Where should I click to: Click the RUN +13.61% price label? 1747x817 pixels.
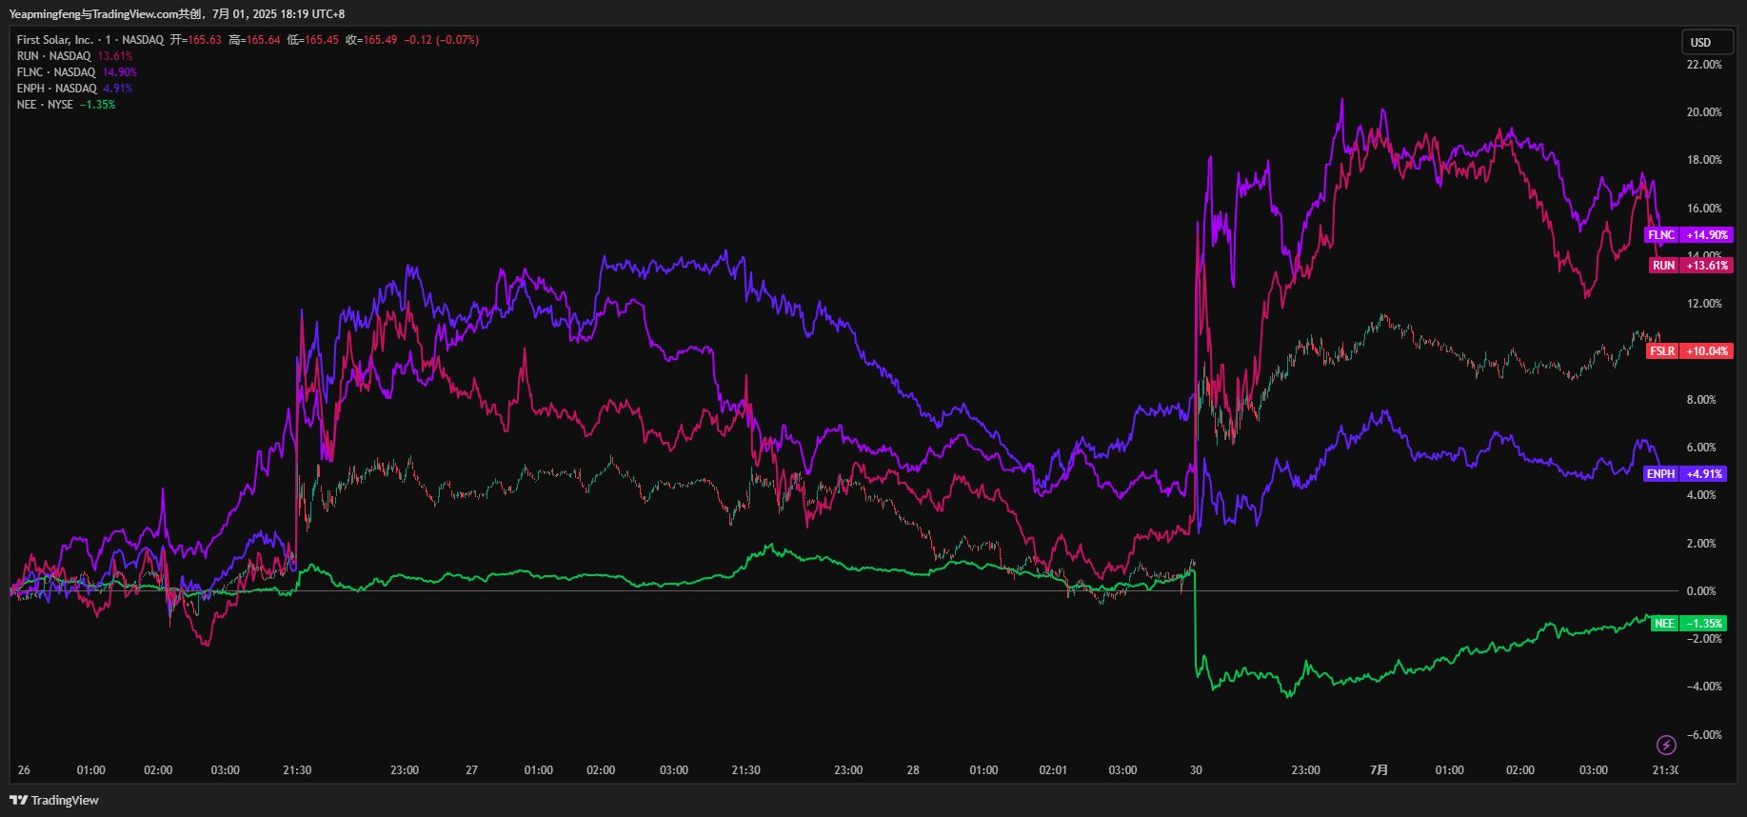coord(1690,266)
